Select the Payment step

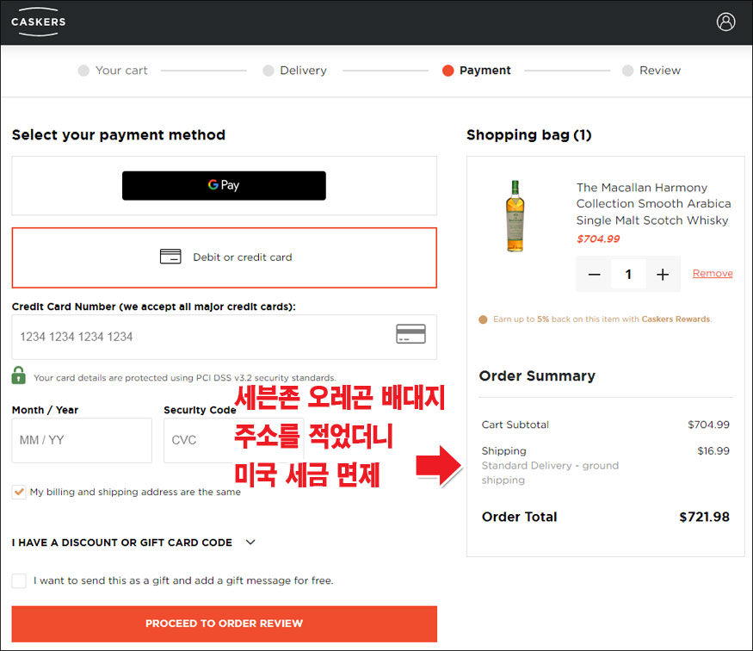click(477, 71)
